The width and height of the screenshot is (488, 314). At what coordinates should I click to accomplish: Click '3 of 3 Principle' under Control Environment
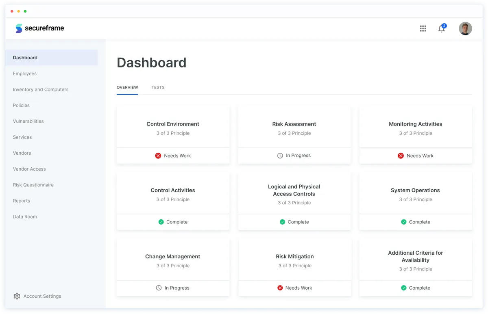173,133
